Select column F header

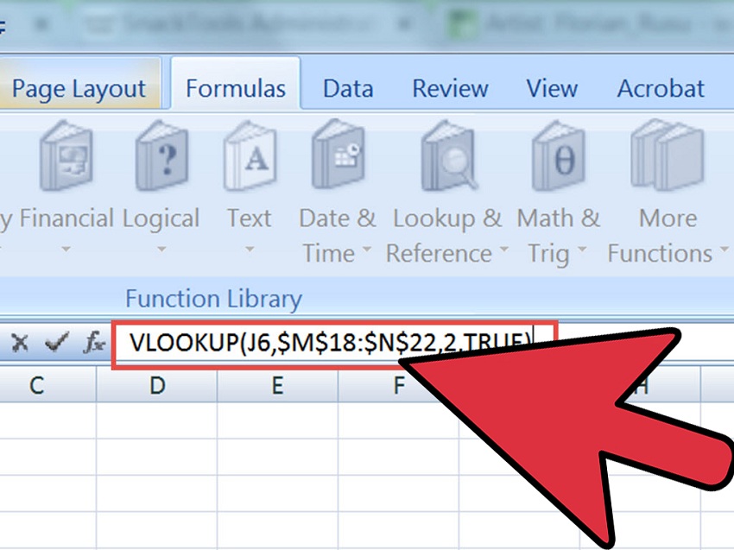[398, 385]
